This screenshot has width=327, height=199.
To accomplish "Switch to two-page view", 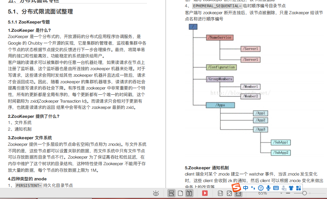I will [x=189, y=193].
